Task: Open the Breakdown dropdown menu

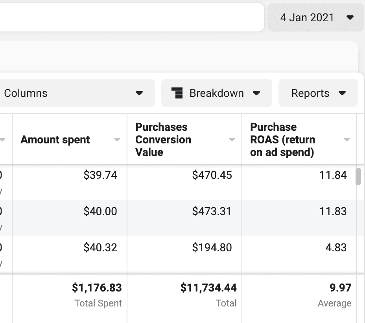Action: 216,93
